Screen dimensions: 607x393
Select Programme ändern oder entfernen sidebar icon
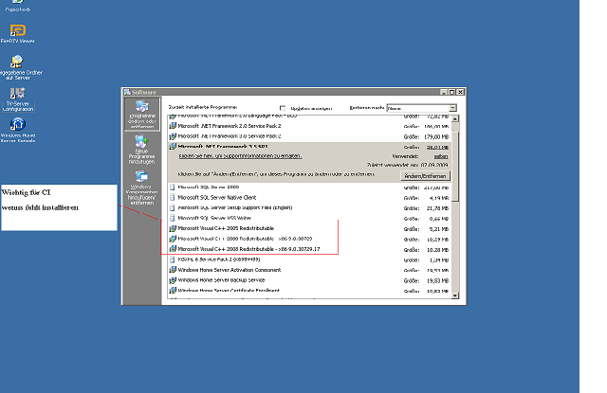[x=142, y=115]
